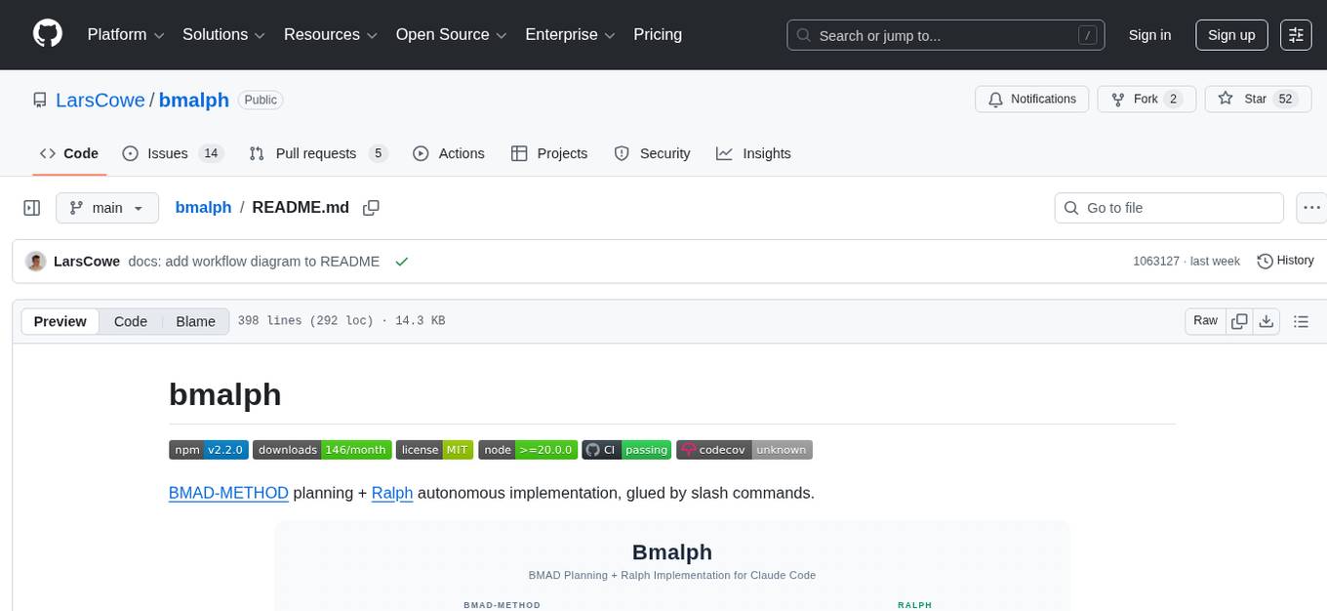Viewport: 1327px width, 611px height.
Task: Open the file tree sidebar icon
Action: tap(32, 207)
